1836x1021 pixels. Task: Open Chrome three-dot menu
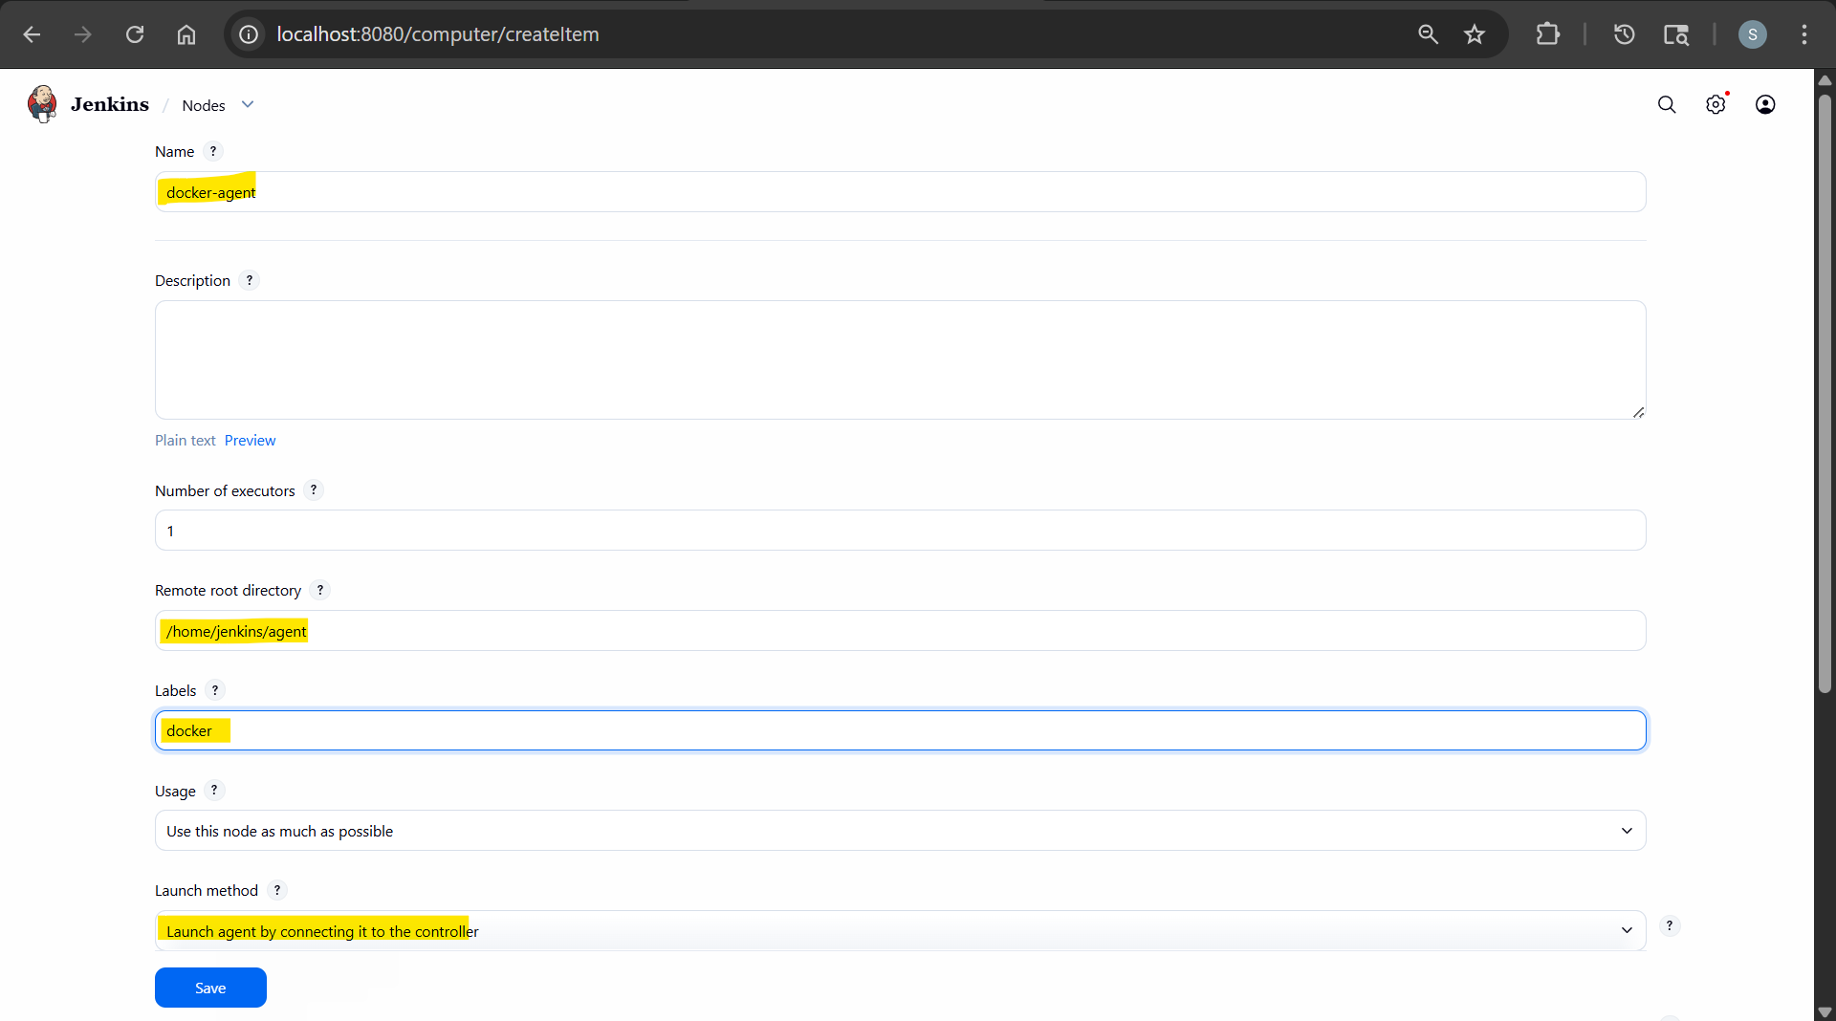pyautogui.click(x=1804, y=34)
